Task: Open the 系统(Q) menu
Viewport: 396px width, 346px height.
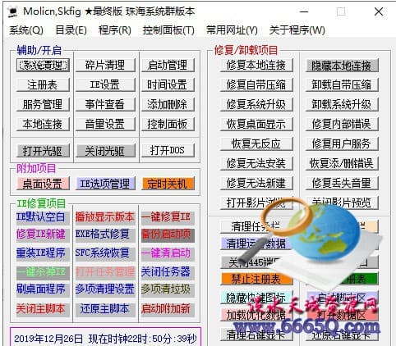Action: (26, 30)
